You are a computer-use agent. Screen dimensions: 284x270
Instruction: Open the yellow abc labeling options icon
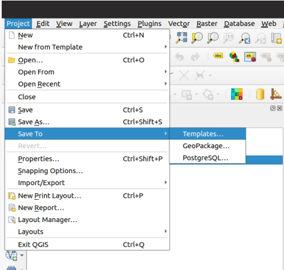(x=218, y=56)
